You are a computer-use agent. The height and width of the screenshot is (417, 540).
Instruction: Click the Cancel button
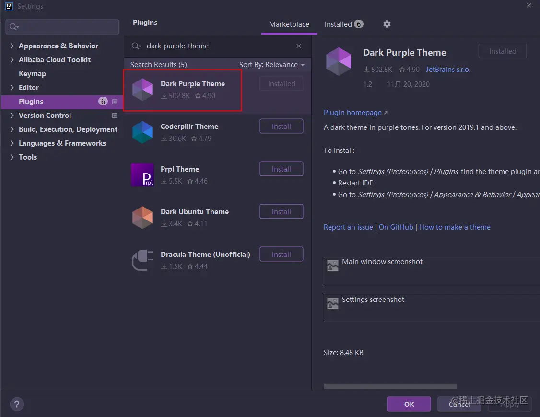click(x=459, y=404)
